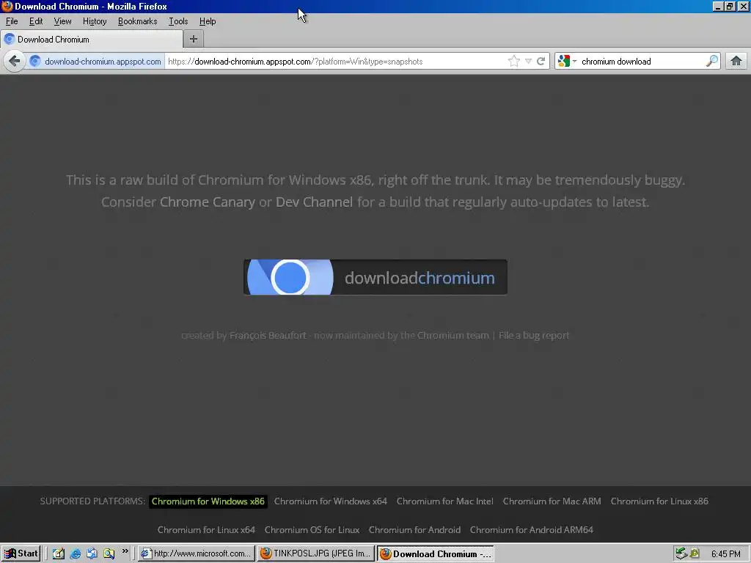Open the Help menu
This screenshot has width=751, height=563.
point(208,21)
